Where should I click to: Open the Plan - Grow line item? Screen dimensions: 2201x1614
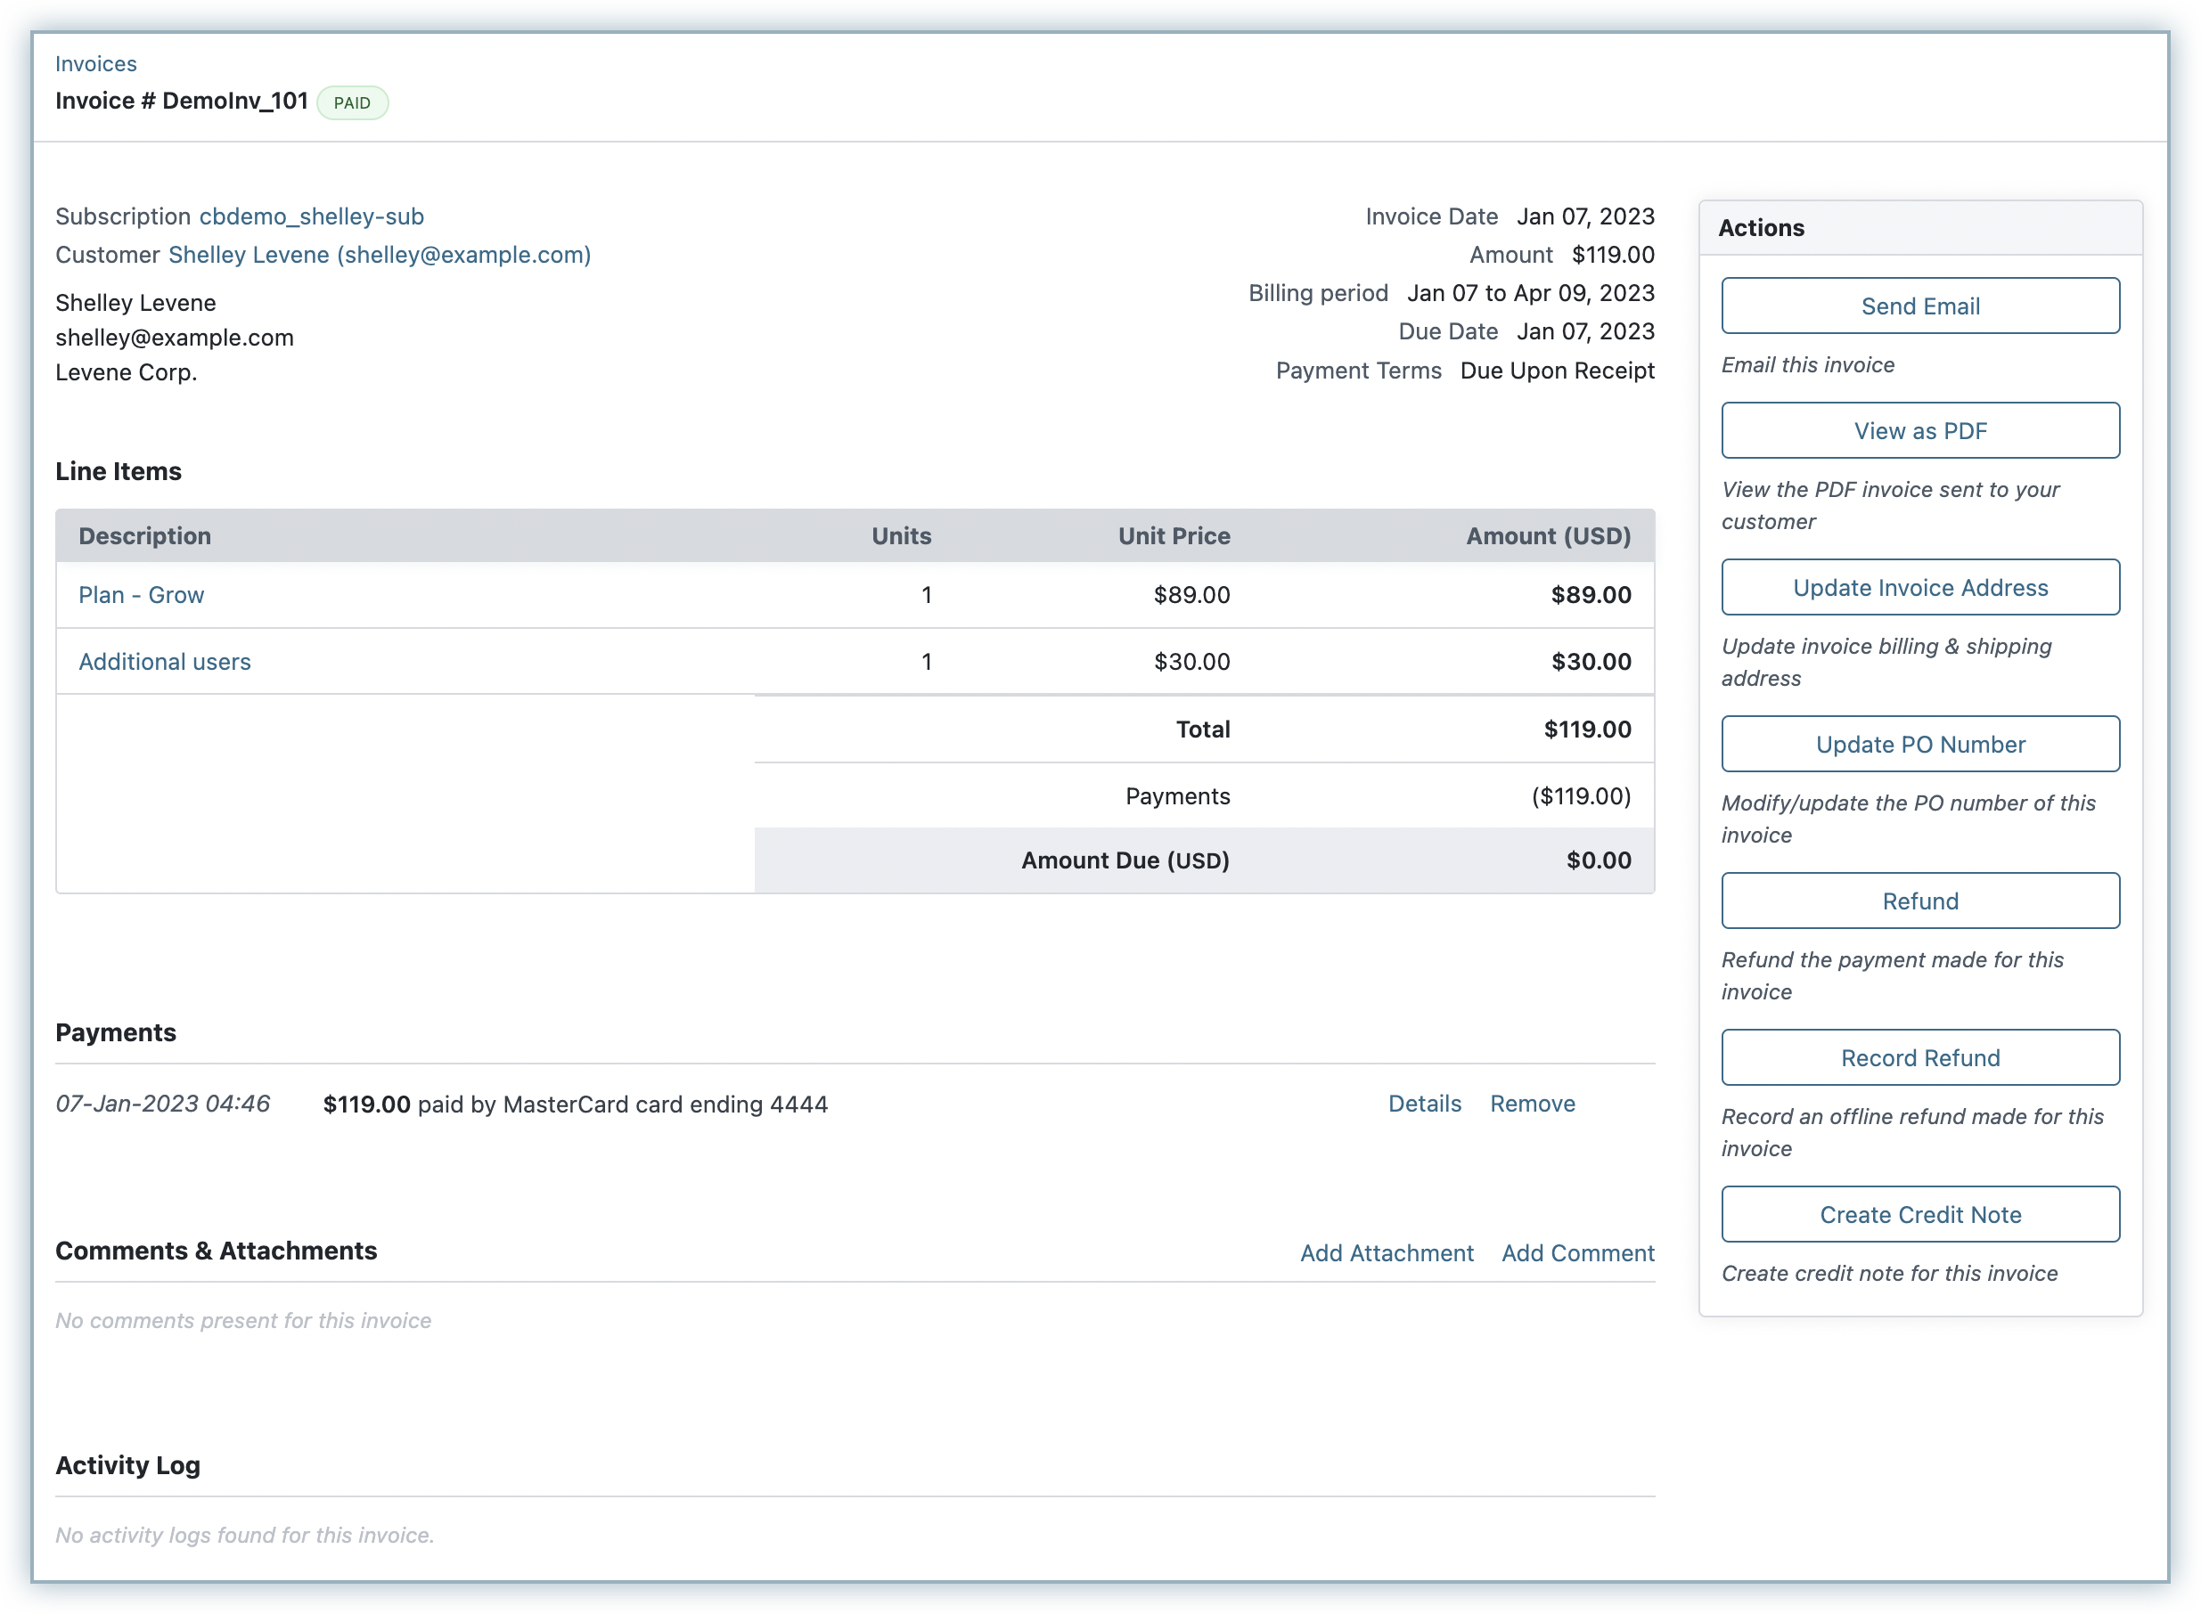pyautogui.click(x=142, y=595)
